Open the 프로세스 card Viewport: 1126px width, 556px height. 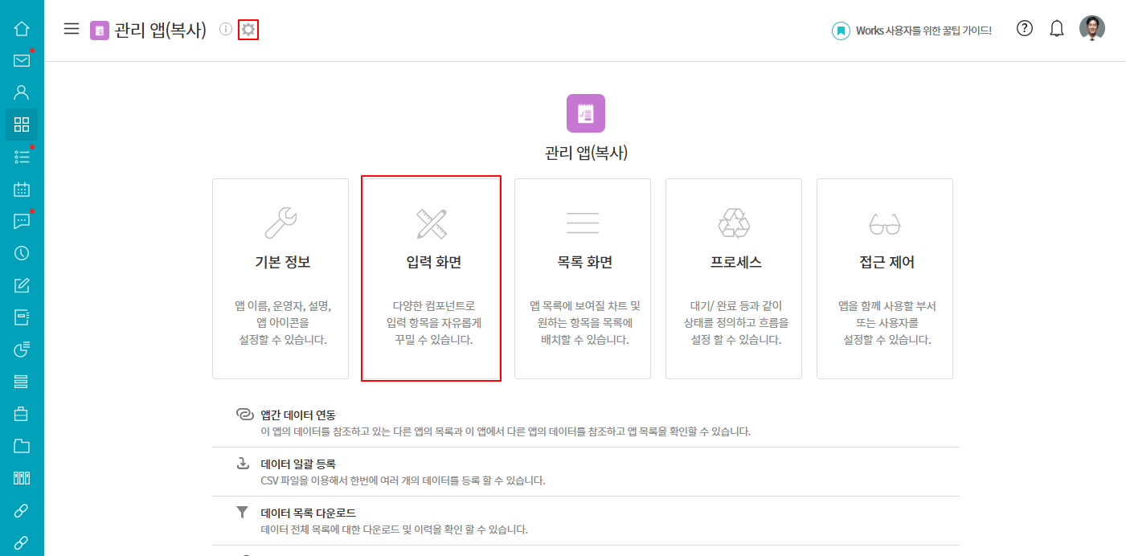point(734,278)
